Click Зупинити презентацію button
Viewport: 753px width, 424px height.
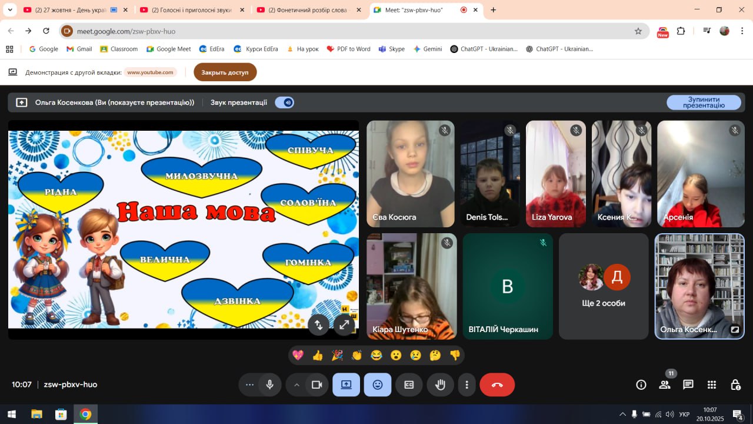click(x=704, y=102)
